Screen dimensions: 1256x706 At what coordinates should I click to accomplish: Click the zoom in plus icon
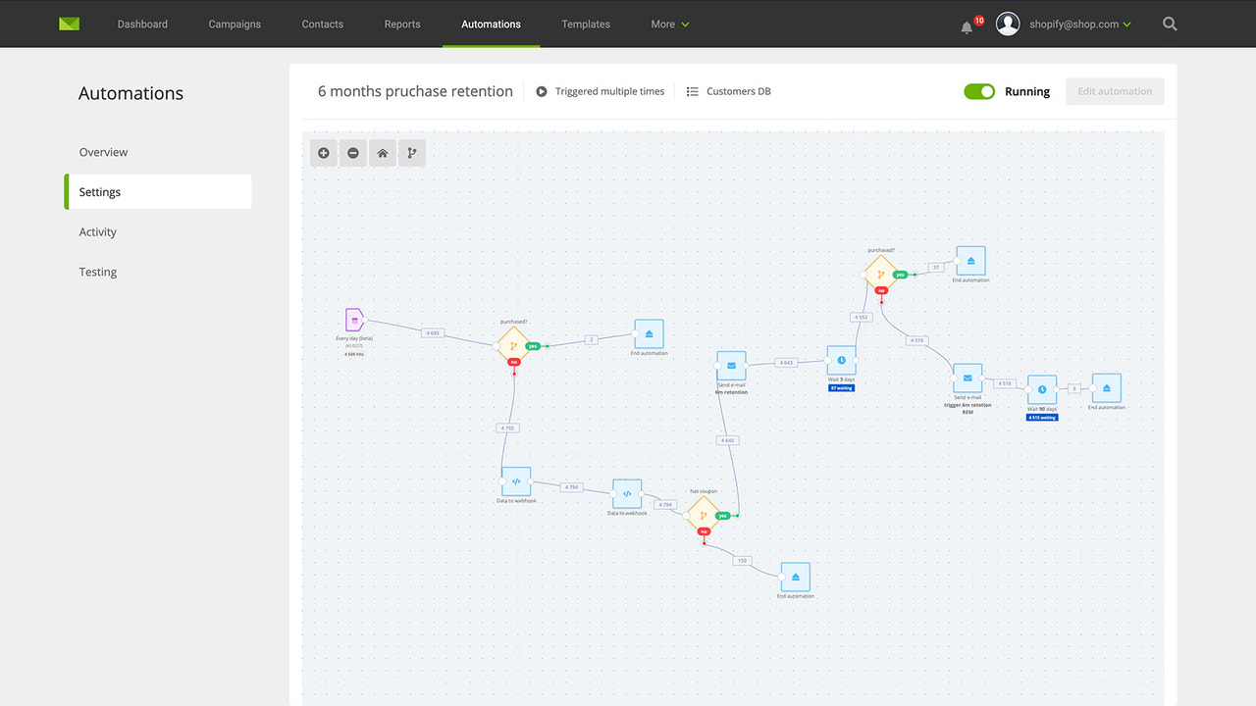pyautogui.click(x=323, y=153)
